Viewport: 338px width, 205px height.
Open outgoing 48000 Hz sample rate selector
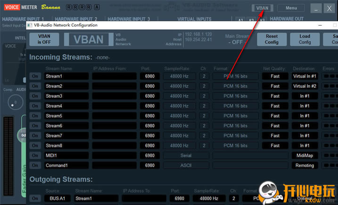click(x=209, y=198)
